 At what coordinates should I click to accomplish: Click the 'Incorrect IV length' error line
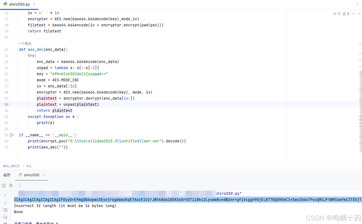(x=65, y=206)
